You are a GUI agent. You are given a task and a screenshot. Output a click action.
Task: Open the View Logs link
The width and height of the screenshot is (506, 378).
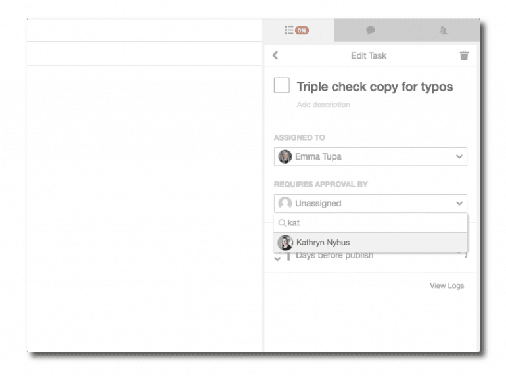[446, 285]
